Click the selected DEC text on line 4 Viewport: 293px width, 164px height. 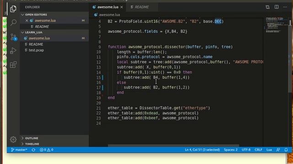(x=218, y=21)
